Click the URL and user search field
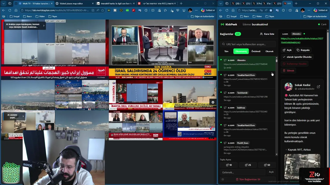Image resolution: width=330 pixels, height=185 pixels. point(247,44)
